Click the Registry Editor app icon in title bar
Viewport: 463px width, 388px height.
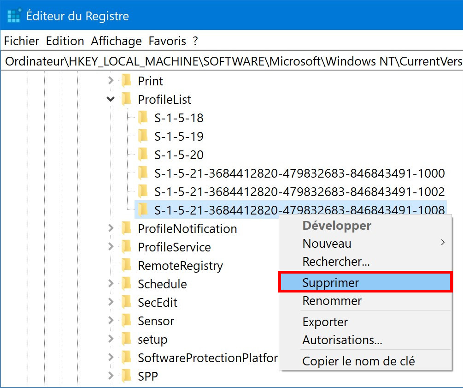point(14,15)
